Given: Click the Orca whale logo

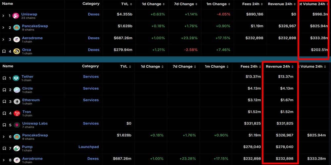Looking at the screenshot, I should pyautogui.click(x=17, y=51).
